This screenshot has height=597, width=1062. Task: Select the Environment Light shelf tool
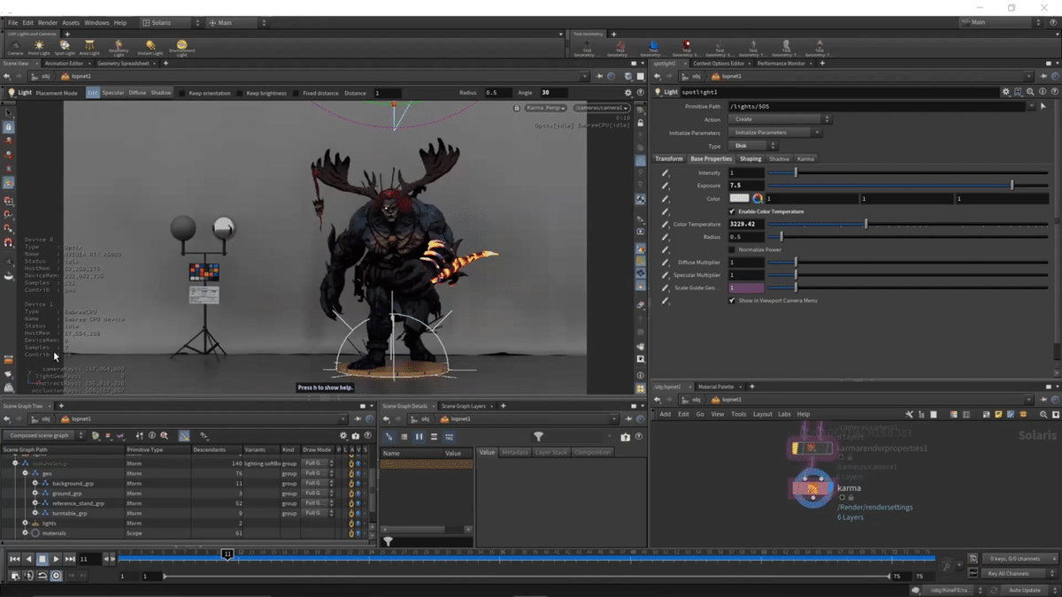pyautogui.click(x=181, y=46)
